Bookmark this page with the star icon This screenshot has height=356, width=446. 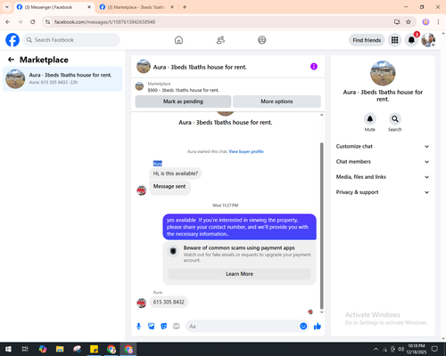(409, 22)
